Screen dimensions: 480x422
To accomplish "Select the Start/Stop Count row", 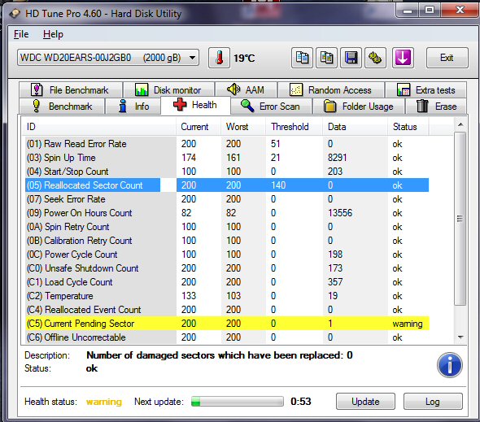I will click(227, 171).
